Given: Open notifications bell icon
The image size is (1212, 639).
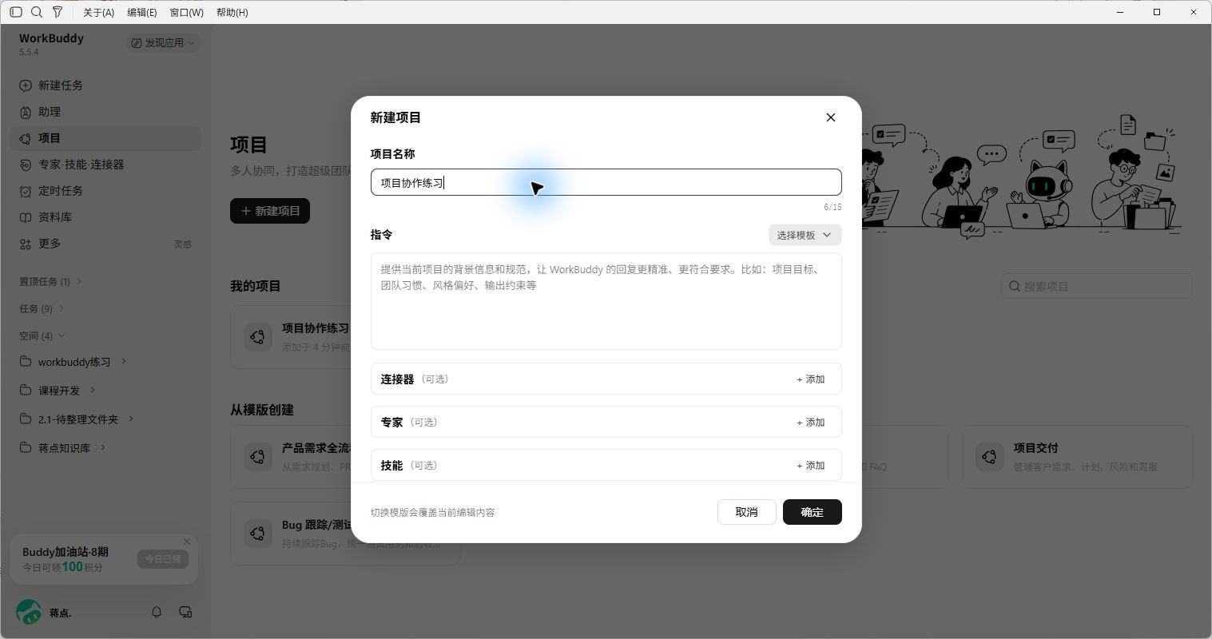Looking at the screenshot, I should 157,612.
